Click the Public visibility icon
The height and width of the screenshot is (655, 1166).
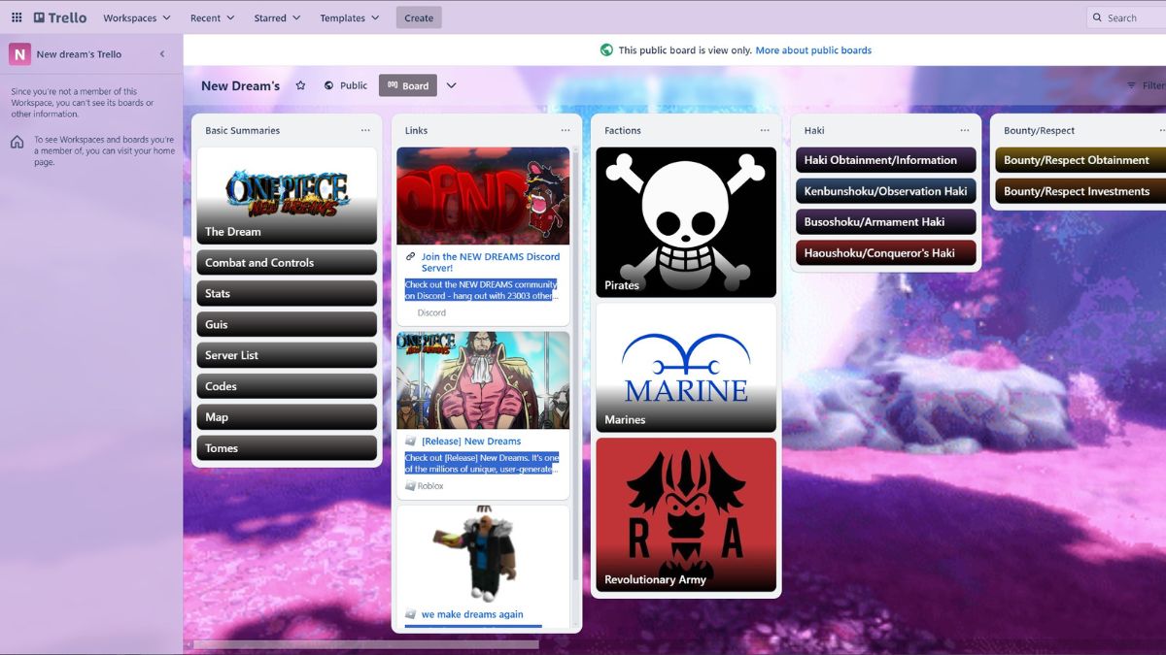coord(329,85)
